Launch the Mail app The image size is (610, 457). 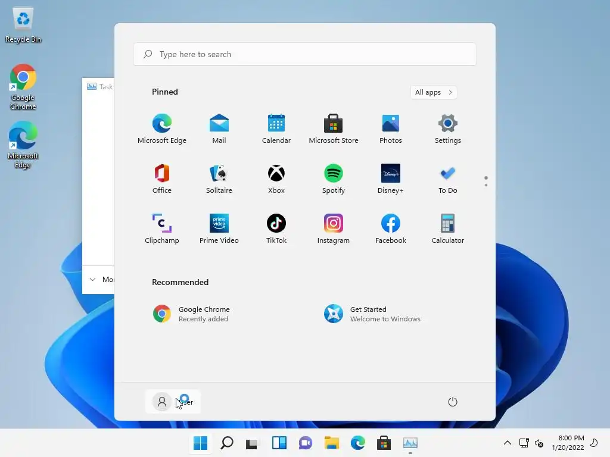219,129
